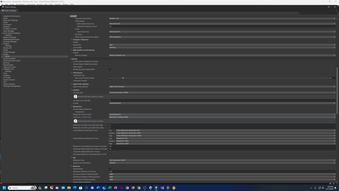Open the Window menu
This screenshot has width=339, height=191.
pyautogui.click(x=65, y=4)
